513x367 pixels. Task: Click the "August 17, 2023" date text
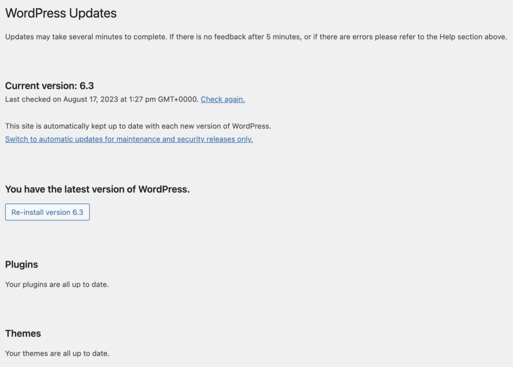click(x=91, y=99)
